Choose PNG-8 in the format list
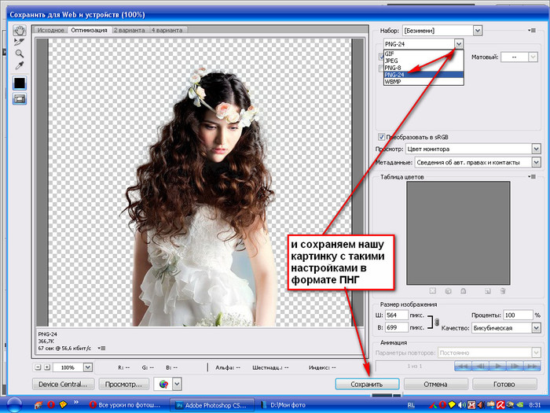Image resolution: width=550 pixels, height=413 pixels. [423, 68]
